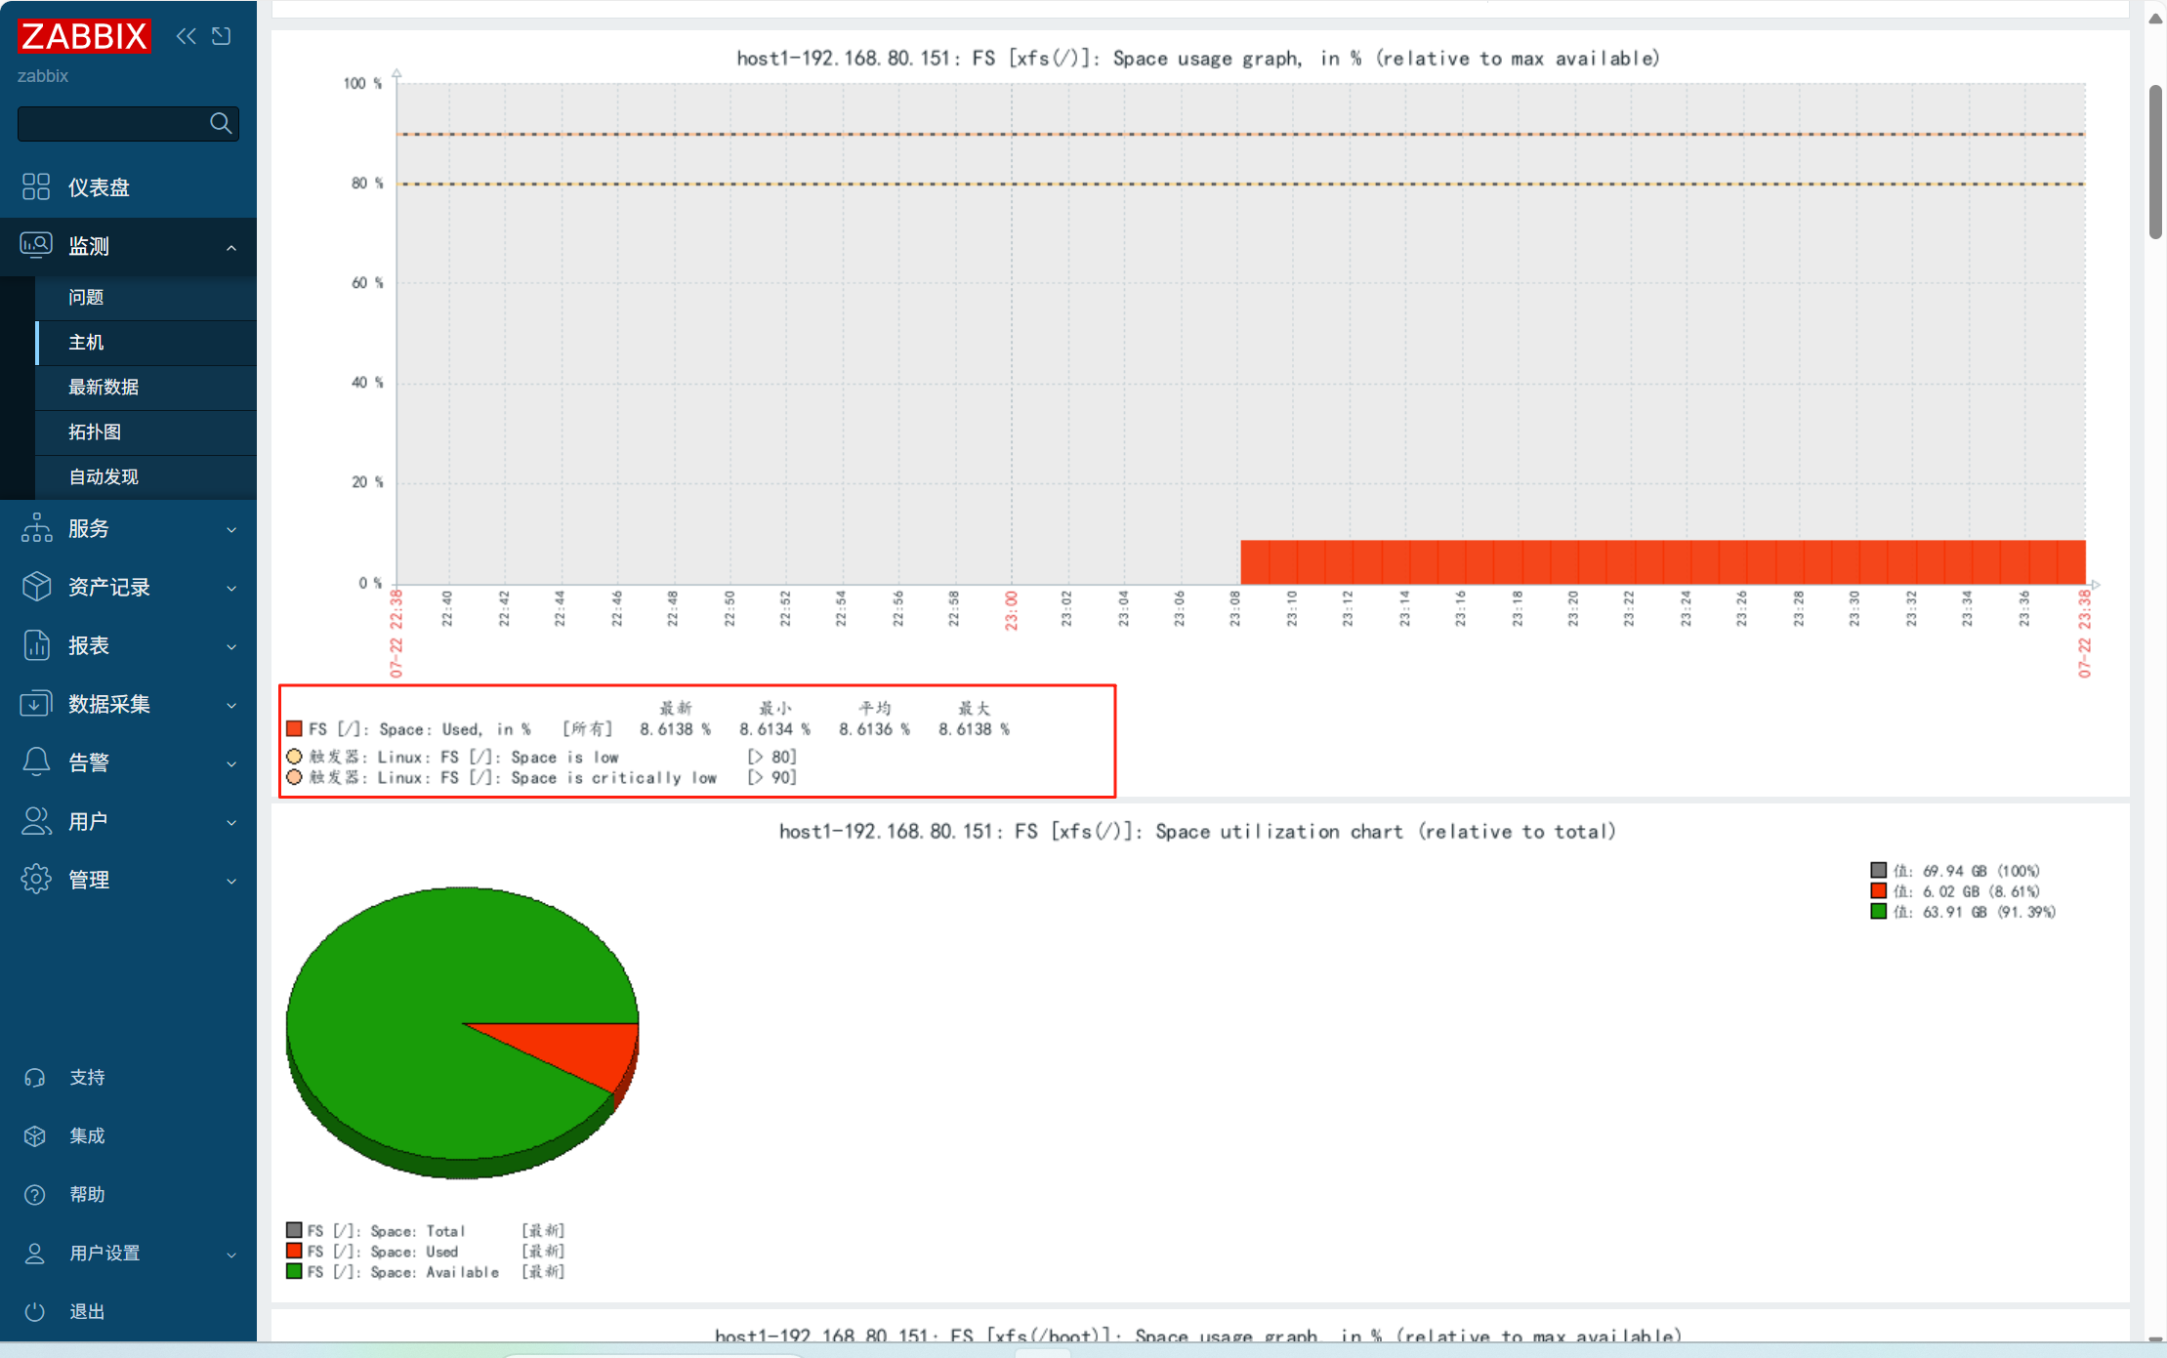Click the 支持 headset icon

tap(35, 1078)
